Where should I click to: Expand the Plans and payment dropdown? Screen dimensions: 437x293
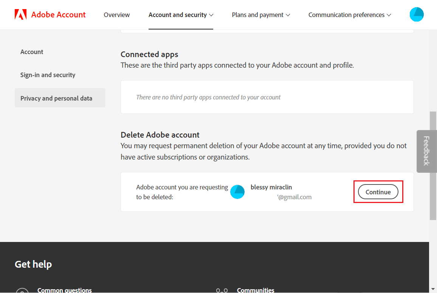[260, 15]
